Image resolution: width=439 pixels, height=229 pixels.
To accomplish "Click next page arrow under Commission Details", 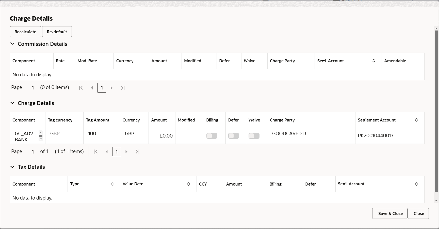I will pyautogui.click(x=112, y=87).
